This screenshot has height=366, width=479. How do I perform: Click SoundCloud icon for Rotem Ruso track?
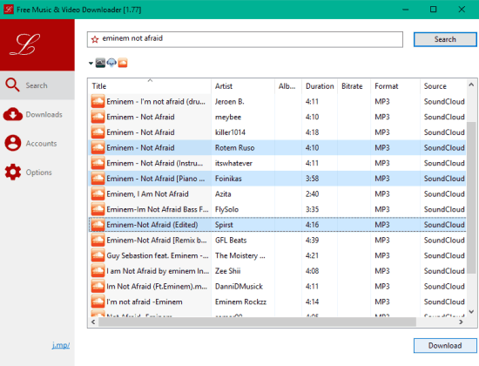click(x=98, y=147)
